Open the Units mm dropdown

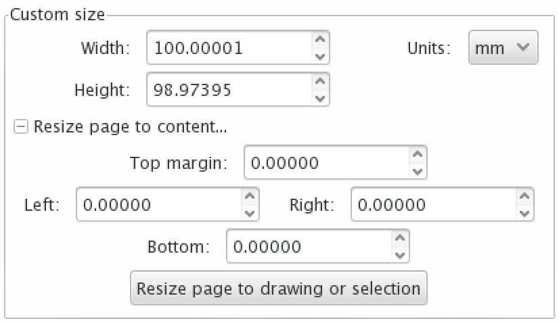coord(503,48)
